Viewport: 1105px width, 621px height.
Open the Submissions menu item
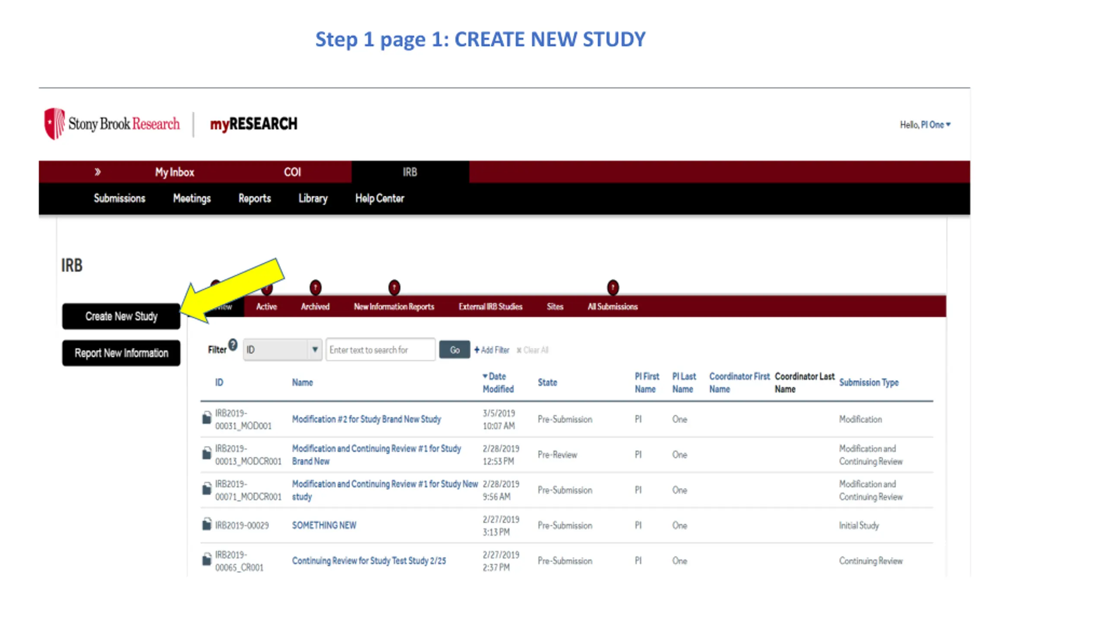[120, 198]
